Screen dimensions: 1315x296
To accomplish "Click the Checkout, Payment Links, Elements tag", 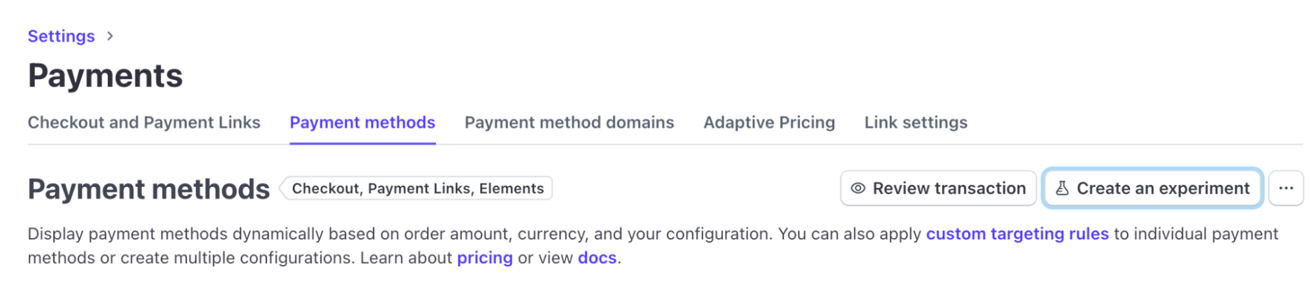I will pyautogui.click(x=418, y=189).
